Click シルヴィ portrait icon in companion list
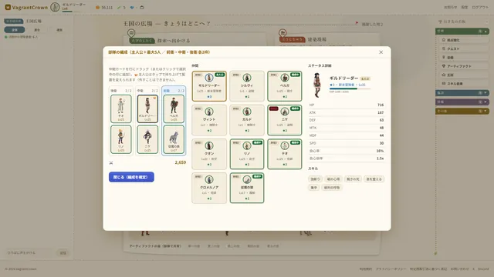 [x=247, y=78]
